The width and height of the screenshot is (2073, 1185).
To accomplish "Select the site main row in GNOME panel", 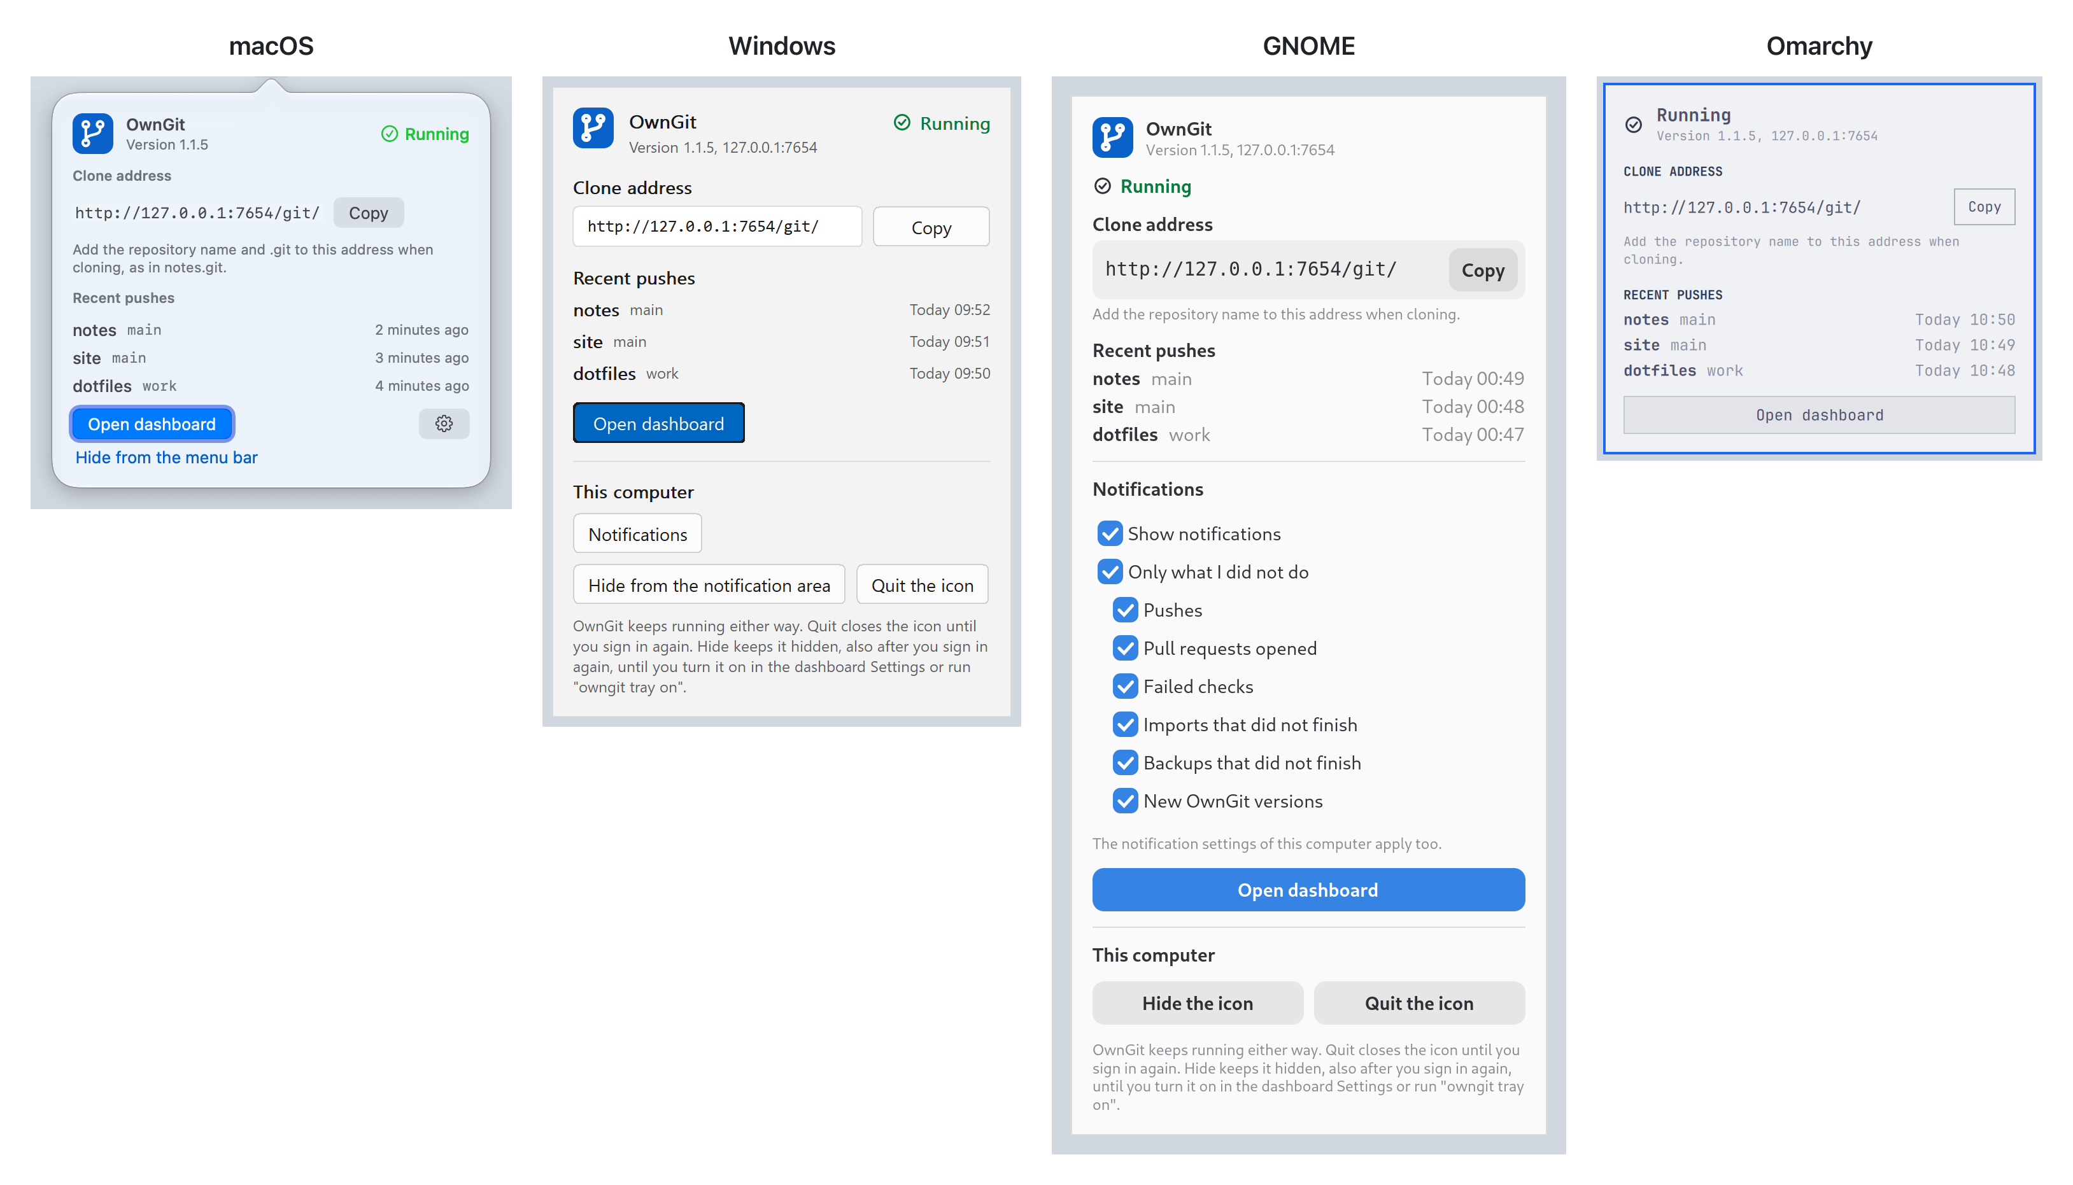I will (x=1308, y=407).
